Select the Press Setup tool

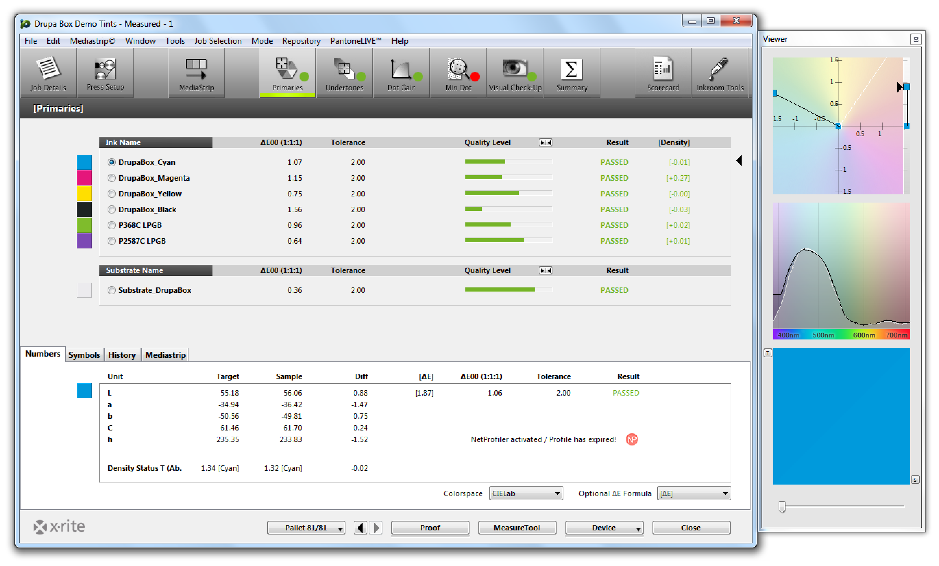tap(105, 74)
